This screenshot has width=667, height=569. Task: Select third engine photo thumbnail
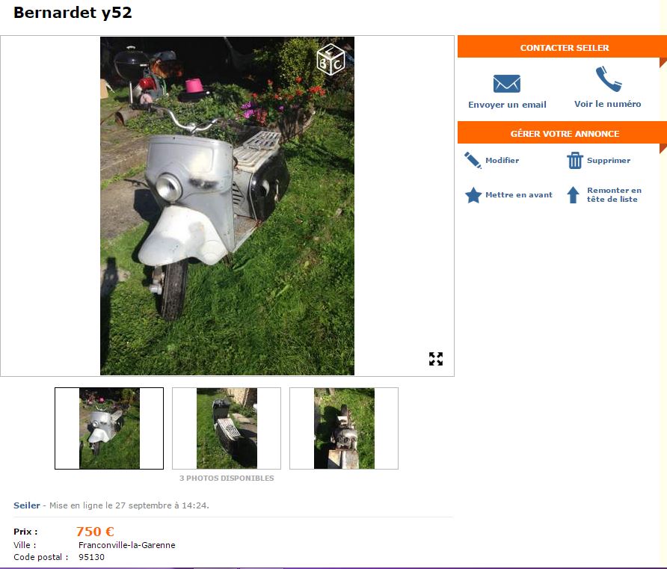tap(344, 428)
